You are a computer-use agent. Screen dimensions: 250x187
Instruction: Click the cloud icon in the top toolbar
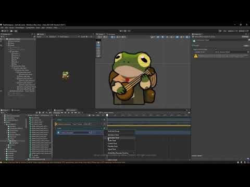tap(11, 31)
